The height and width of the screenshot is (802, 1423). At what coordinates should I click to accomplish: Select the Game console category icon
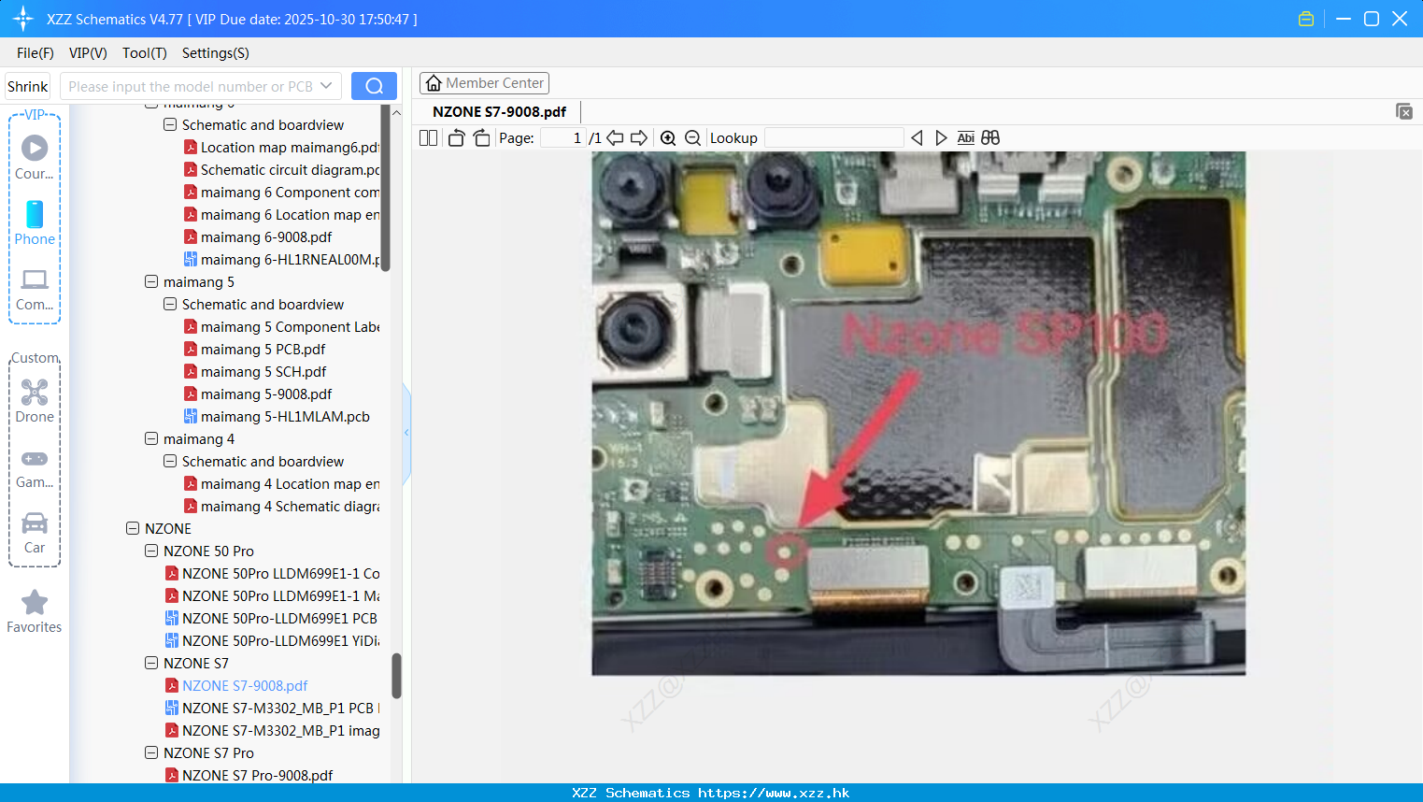(x=35, y=468)
